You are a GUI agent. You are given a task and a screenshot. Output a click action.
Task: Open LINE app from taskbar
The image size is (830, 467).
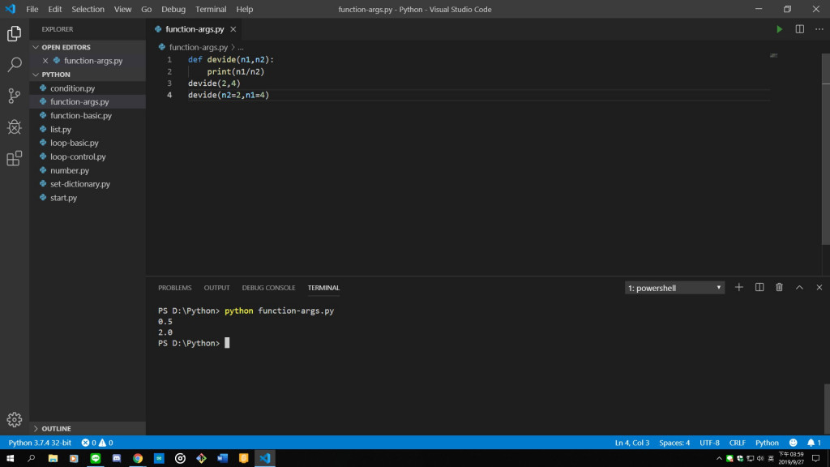coord(96,459)
